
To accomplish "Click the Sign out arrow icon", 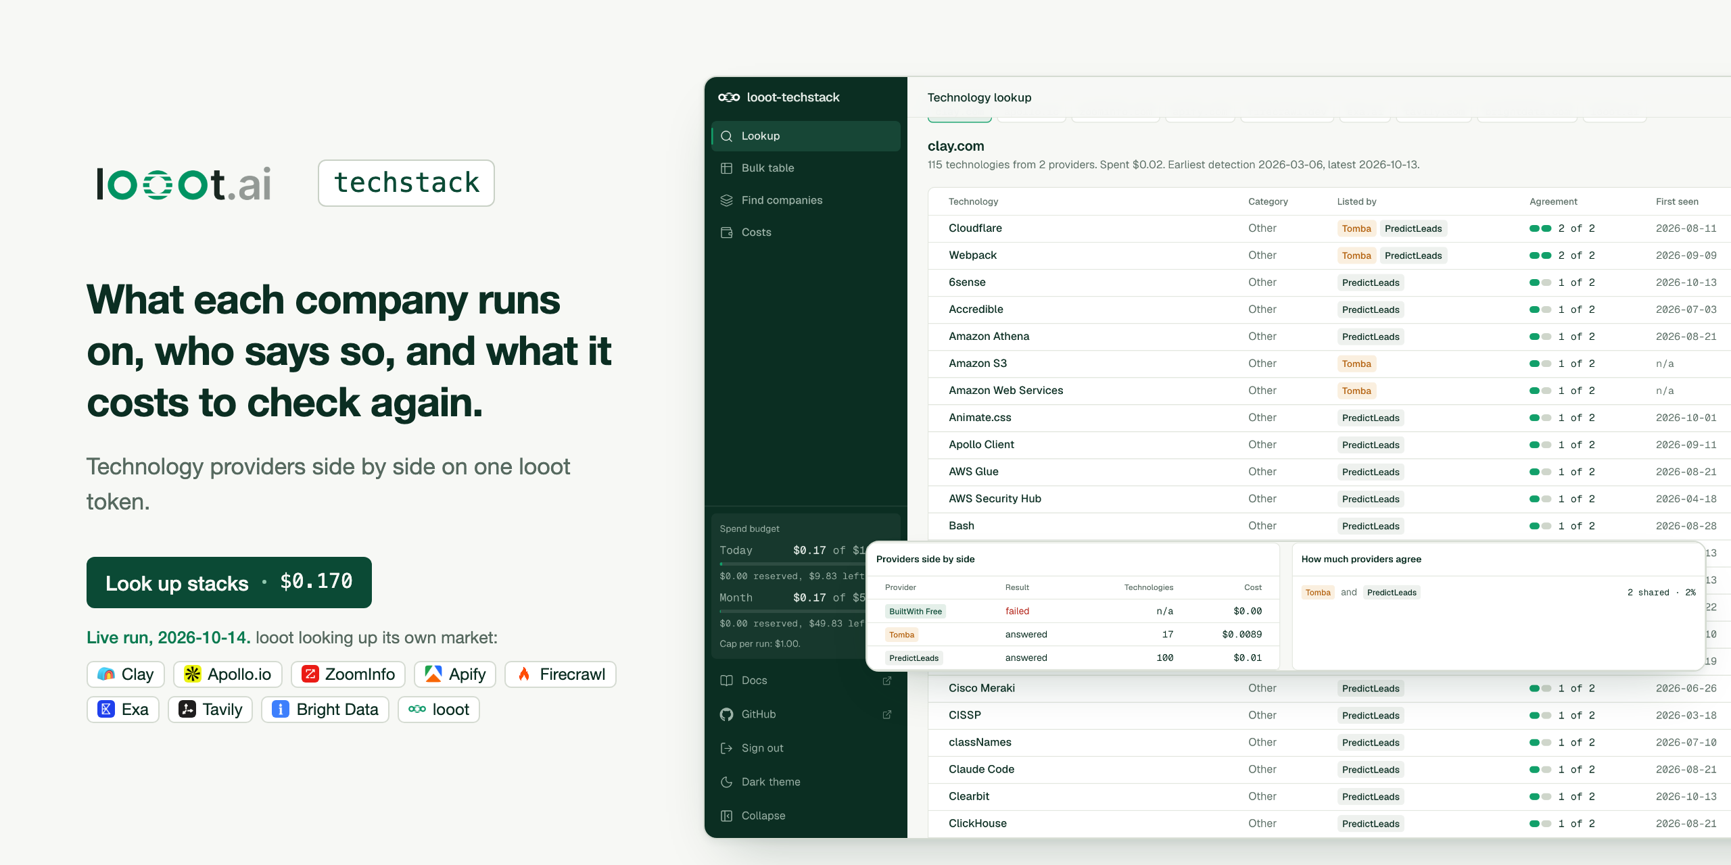I will [x=727, y=748].
